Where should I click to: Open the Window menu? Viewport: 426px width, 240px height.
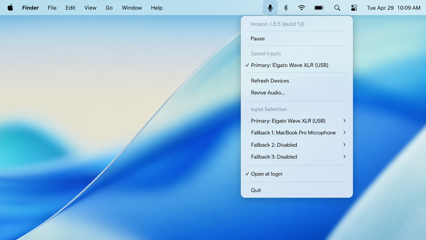click(132, 8)
